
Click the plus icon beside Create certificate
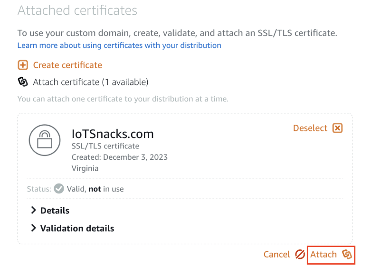point(23,65)
